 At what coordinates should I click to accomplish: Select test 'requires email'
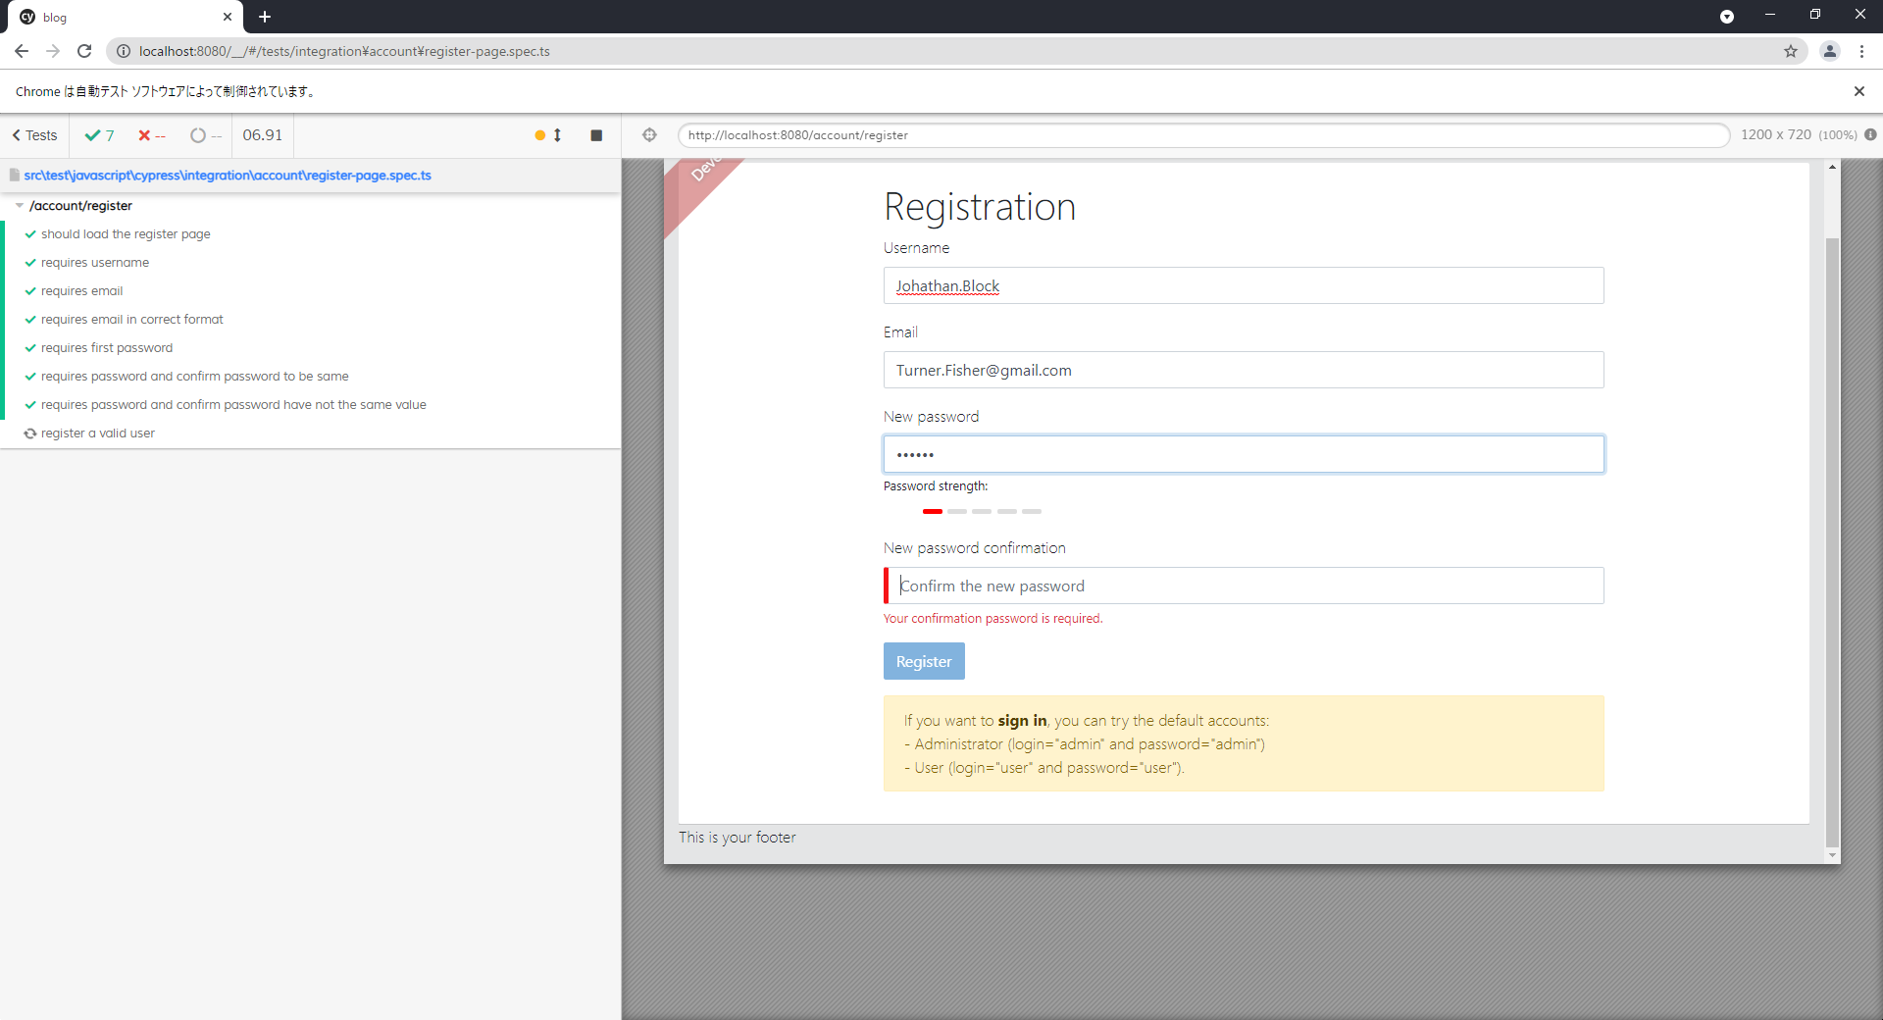click(x=82, y=291)
